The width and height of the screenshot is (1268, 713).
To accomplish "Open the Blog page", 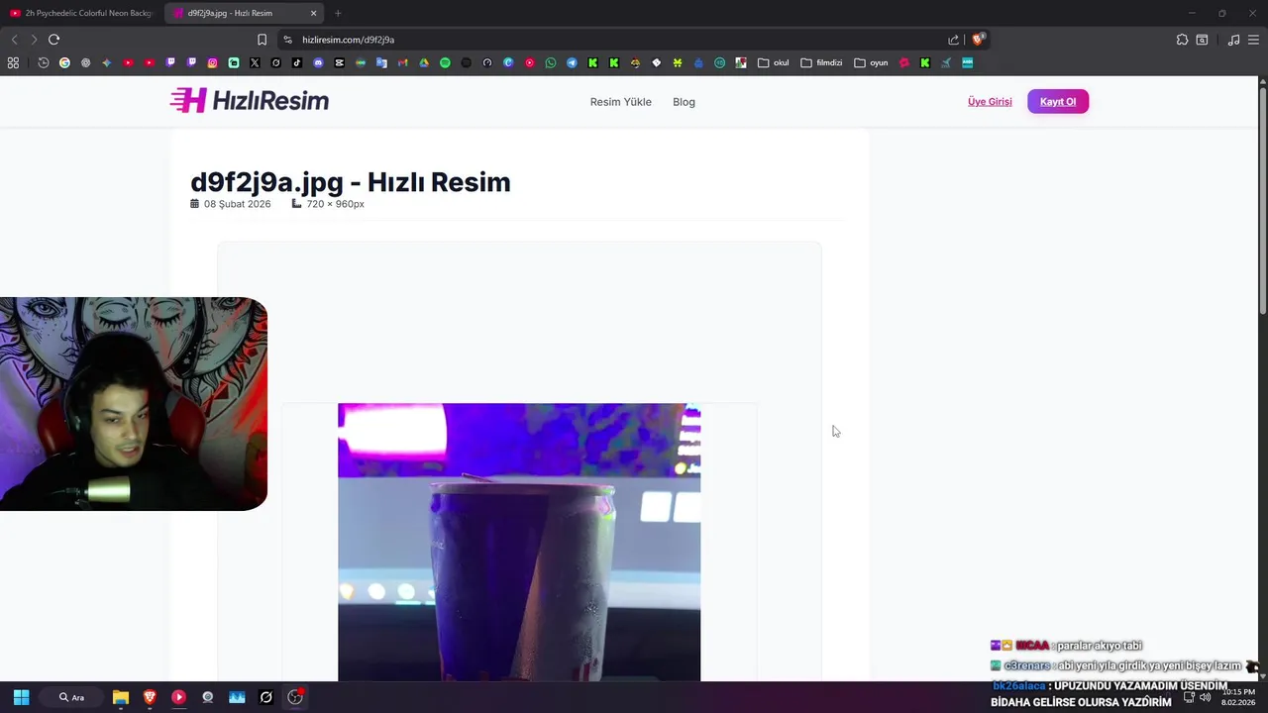I will pos(684,102).
